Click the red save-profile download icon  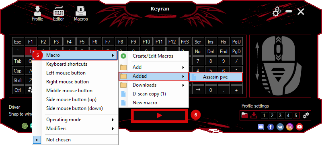pyautogui.click(x=254, y=115)
